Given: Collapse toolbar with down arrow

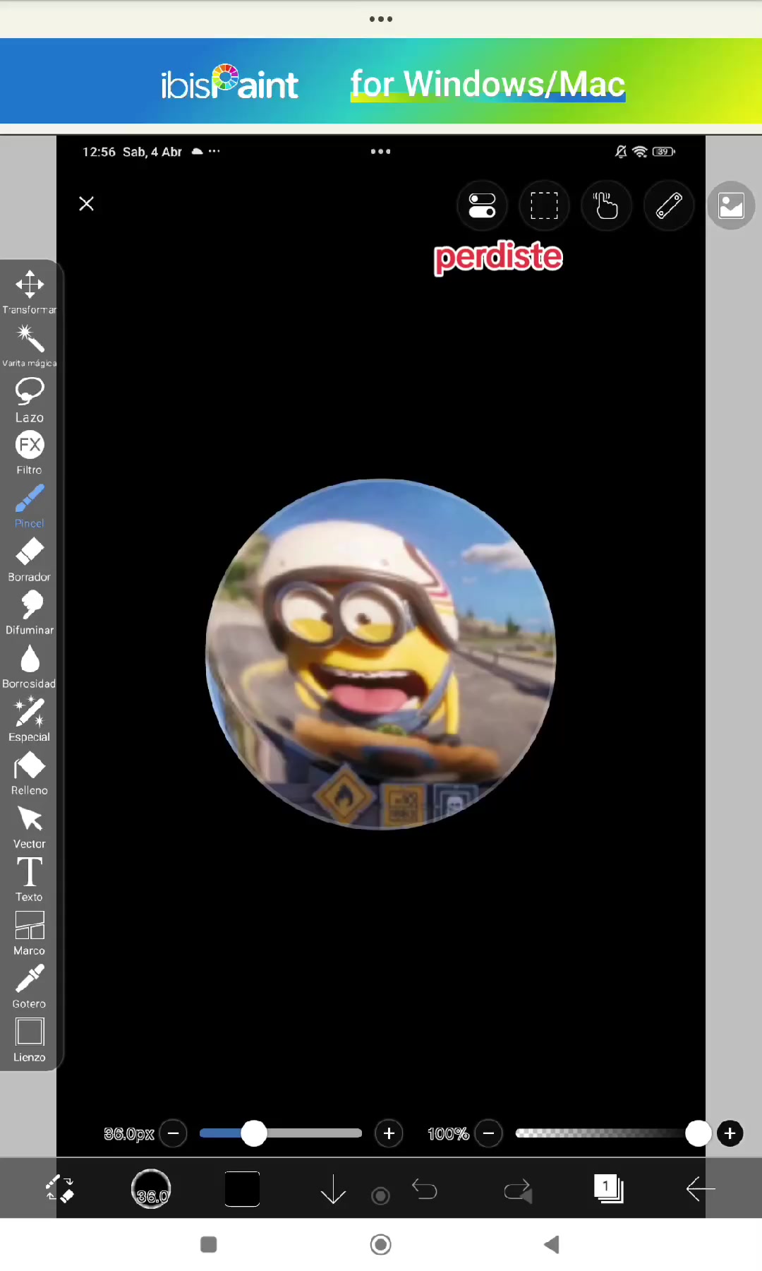Looking at the screenshot, I should (x=333, y=1189).
